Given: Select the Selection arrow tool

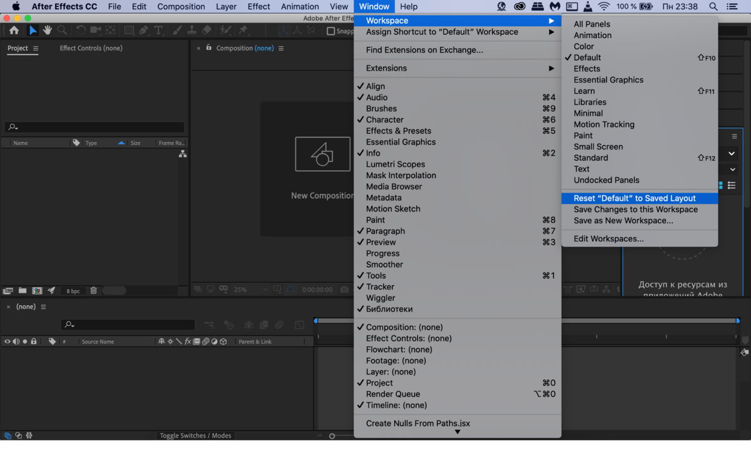Looking at the screenshot, I should pos(33,30).
